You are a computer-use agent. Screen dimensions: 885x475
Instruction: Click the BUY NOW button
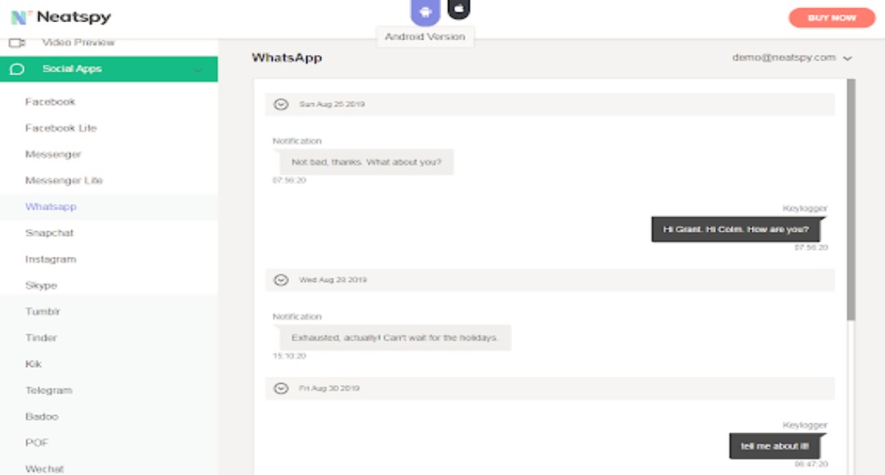click(x=833, y=17)
